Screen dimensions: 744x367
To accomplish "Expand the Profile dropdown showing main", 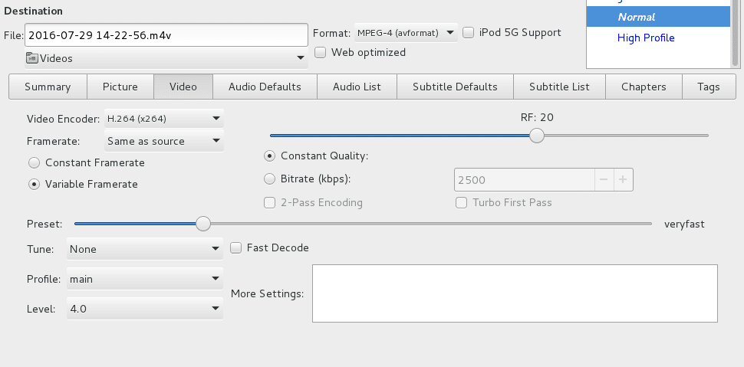I will pos(144,279).
